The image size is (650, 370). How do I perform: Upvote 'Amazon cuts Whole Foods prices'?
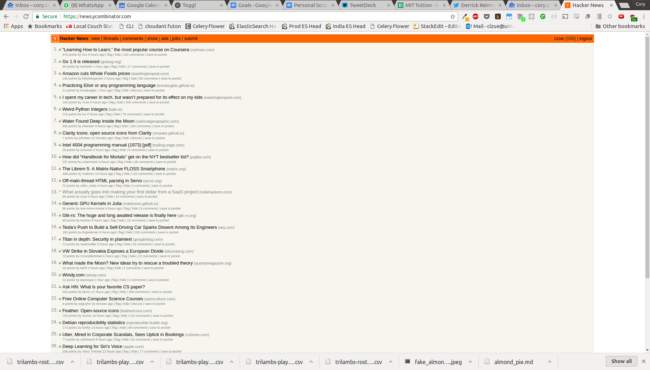pos(60,74)
